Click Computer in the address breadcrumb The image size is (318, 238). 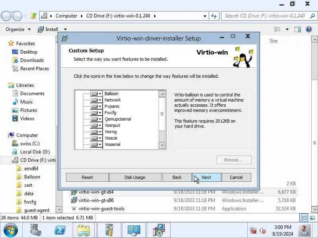click(x=66, y=16)
